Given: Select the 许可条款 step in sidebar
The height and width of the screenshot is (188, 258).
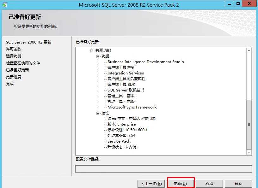Looking at the screenshot, I should [x=14, y=49].
